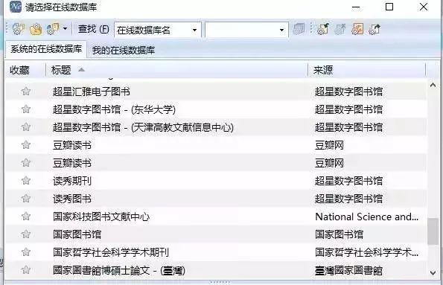Open the 在线数据库名 search field dropdown
443x285 pixels.
point(194,30)
